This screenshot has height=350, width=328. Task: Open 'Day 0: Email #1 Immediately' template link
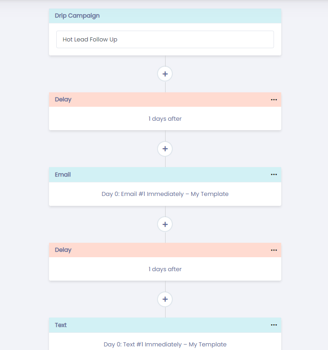click(x=165, y=194)
